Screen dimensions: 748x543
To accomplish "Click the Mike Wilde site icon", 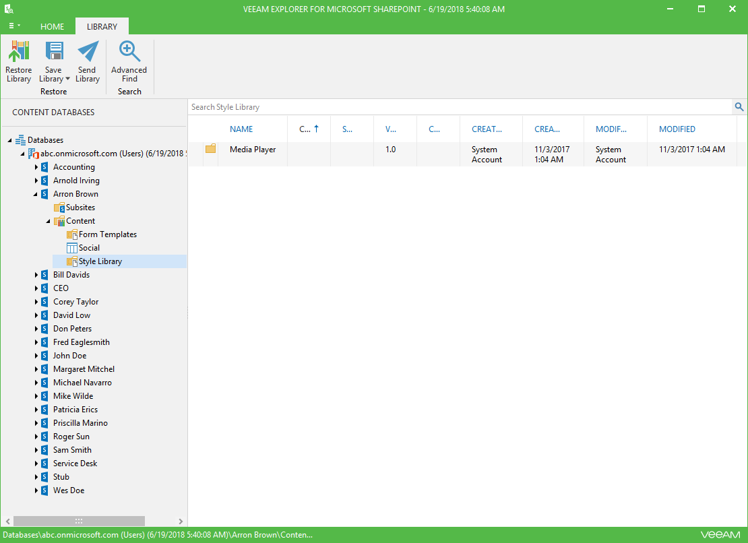I will (45, 396).
